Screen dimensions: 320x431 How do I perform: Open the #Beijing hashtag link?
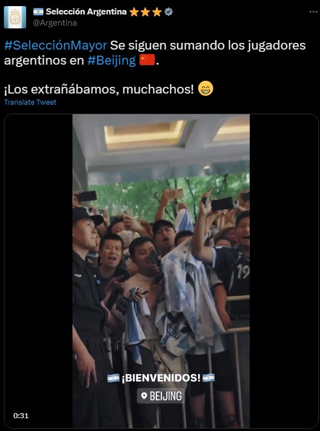click(x=111, y=61)
